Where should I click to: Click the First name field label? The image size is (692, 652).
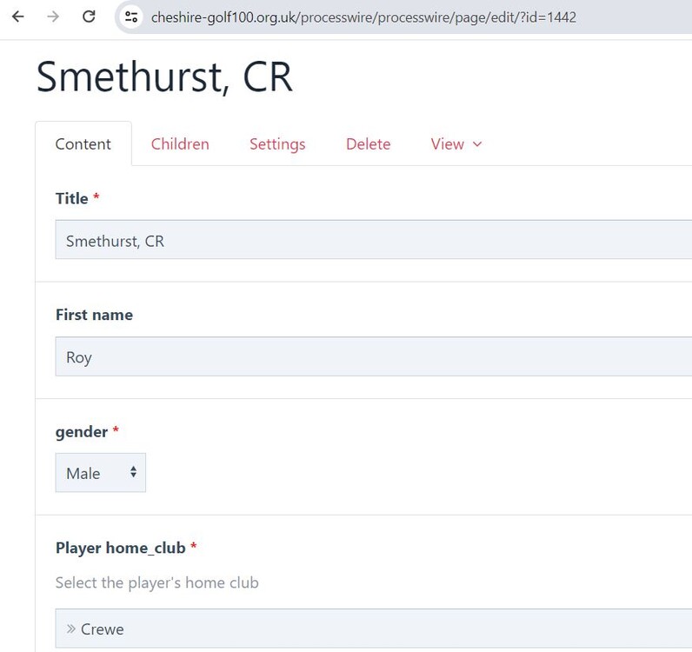coord(94,315)
